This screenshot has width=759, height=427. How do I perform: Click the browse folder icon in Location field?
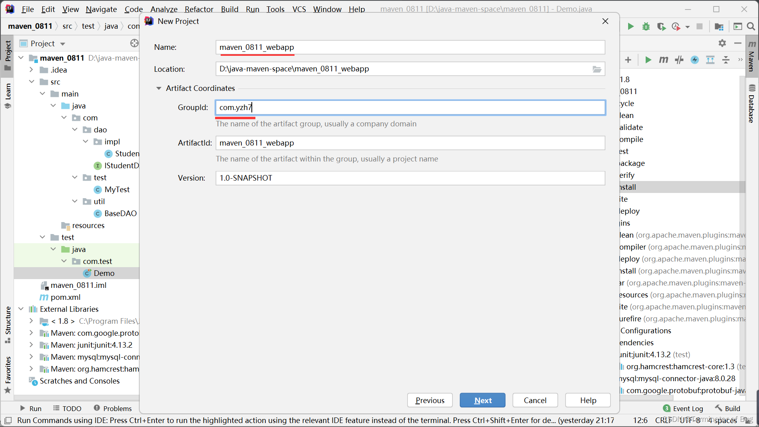(x=597, y=69)
